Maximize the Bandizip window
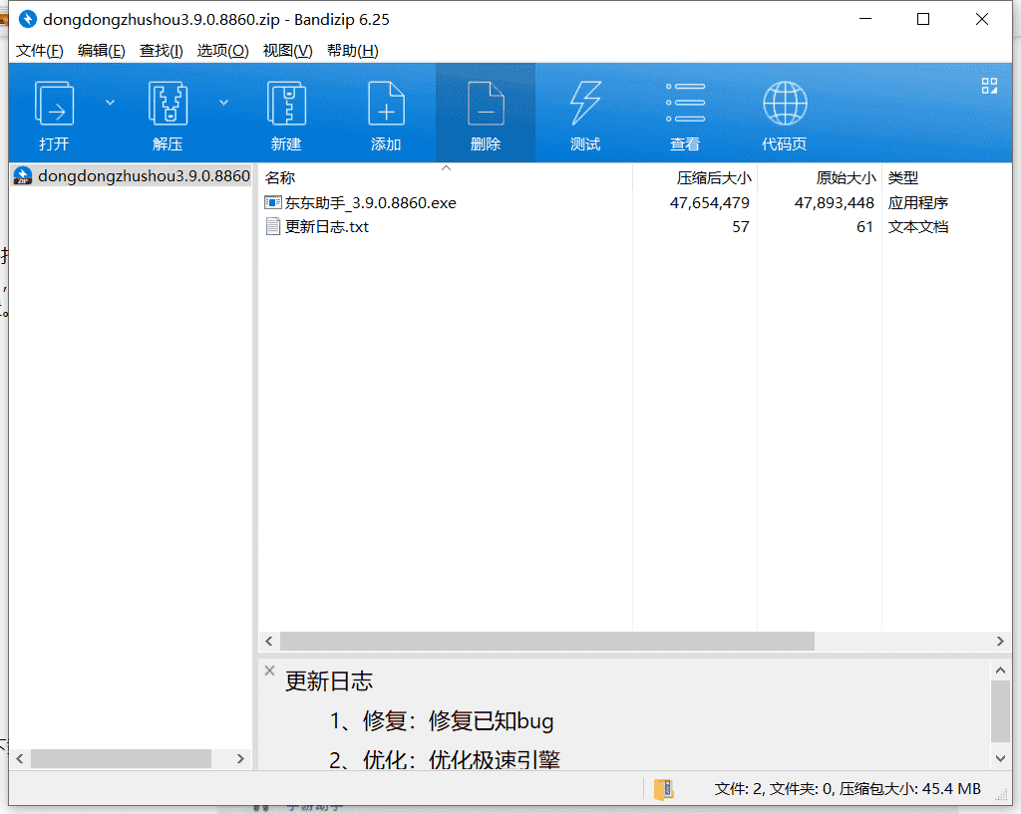Screen dimensions: 1021x814 point(922,20)
